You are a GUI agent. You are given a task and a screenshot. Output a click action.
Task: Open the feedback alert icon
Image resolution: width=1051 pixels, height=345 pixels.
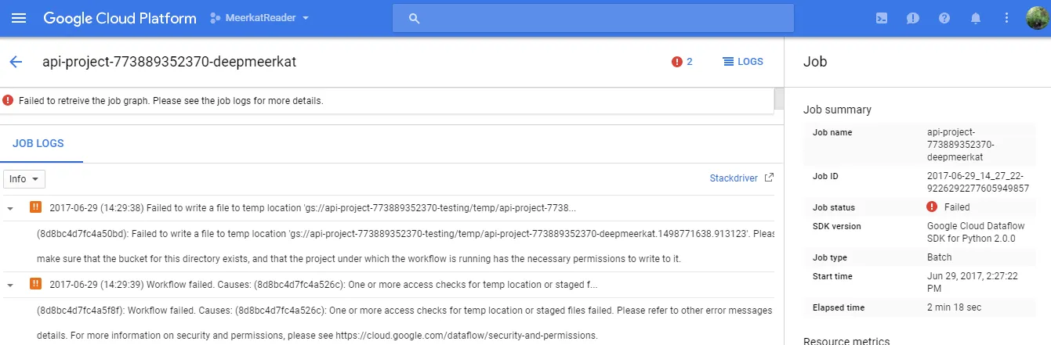click(x=913, y=18)
